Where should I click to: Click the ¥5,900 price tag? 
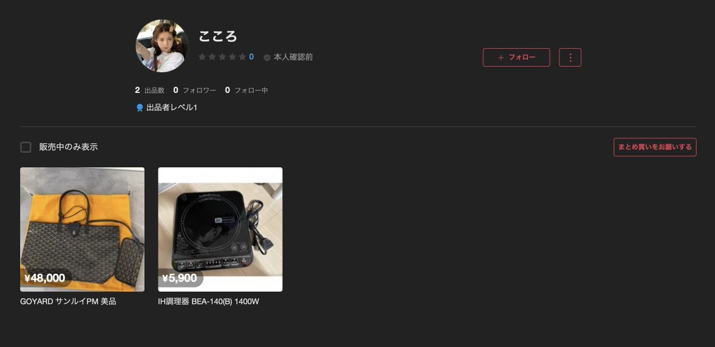click(180, 278)
